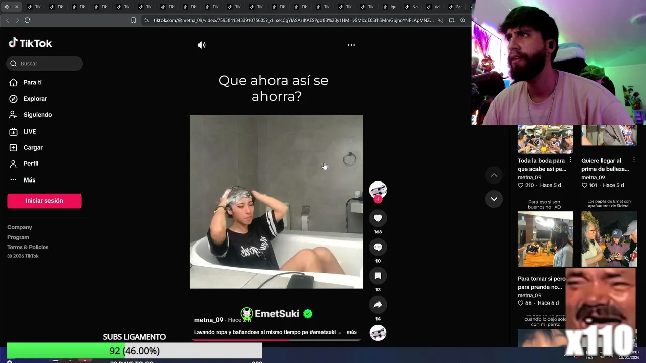Screen dimensions: 646x363
Task: Open site information icon beside the URL
Action: [146, 20]
